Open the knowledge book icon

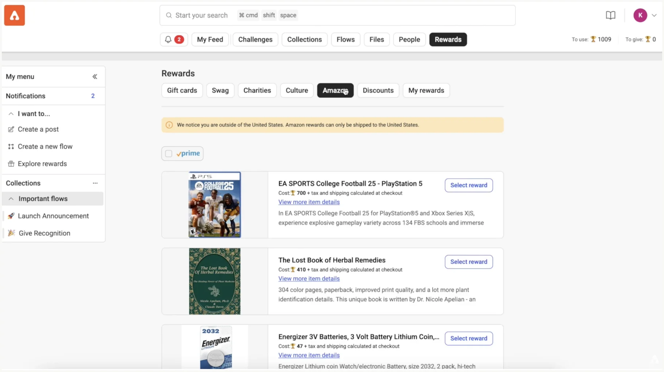[610, 15]
